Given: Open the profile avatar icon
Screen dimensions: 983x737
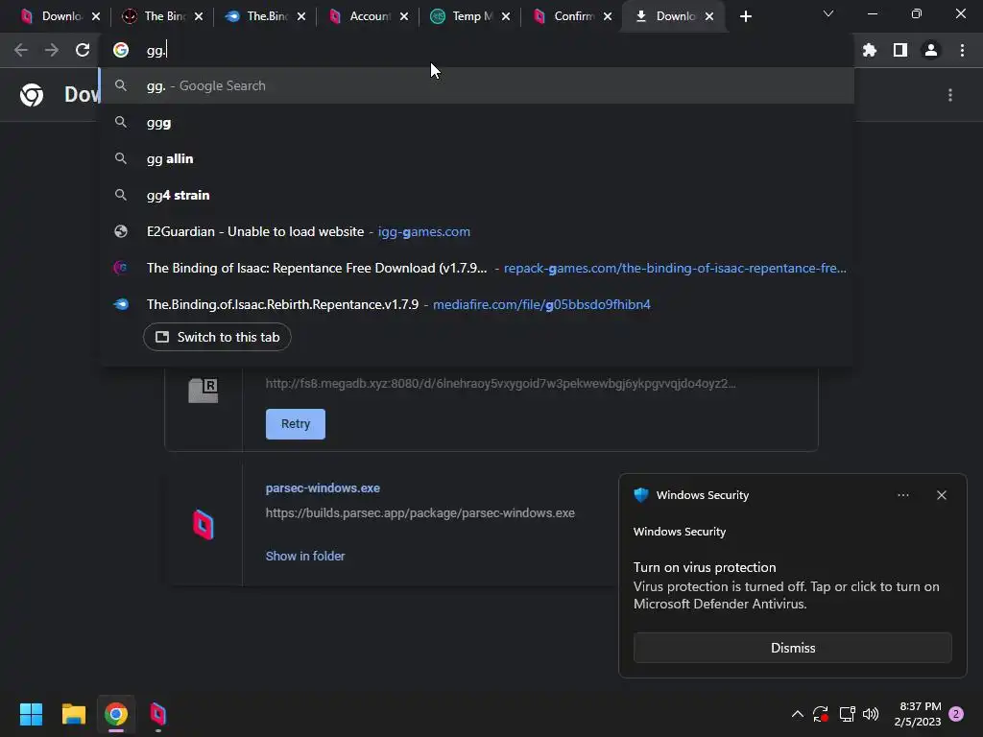Looking at the screenshot, I should (x=931, y=50).
